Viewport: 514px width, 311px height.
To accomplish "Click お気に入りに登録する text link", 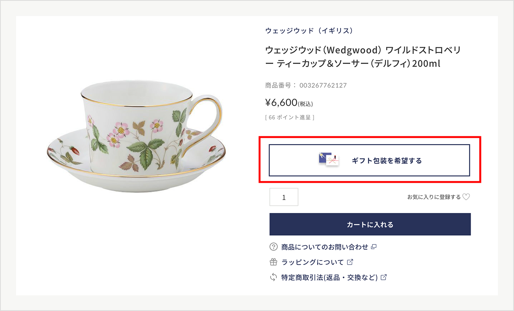I will click(x=434, y=197).
